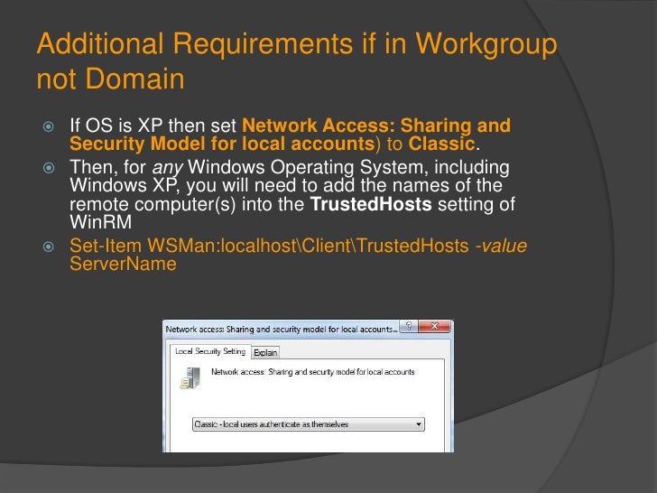Open the Explain tab in dialog

coord(265,352)
